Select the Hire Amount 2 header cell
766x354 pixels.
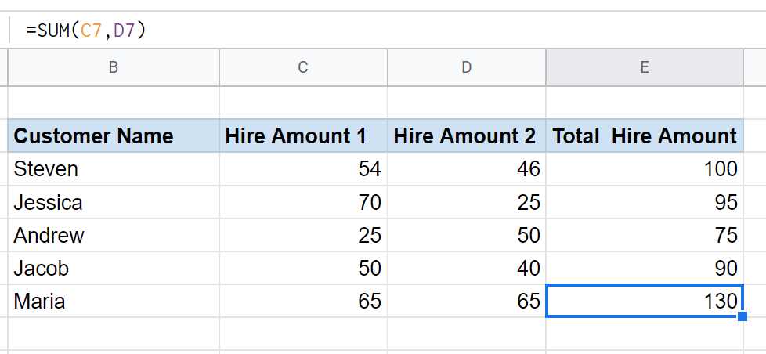click(x=467, y=135)
